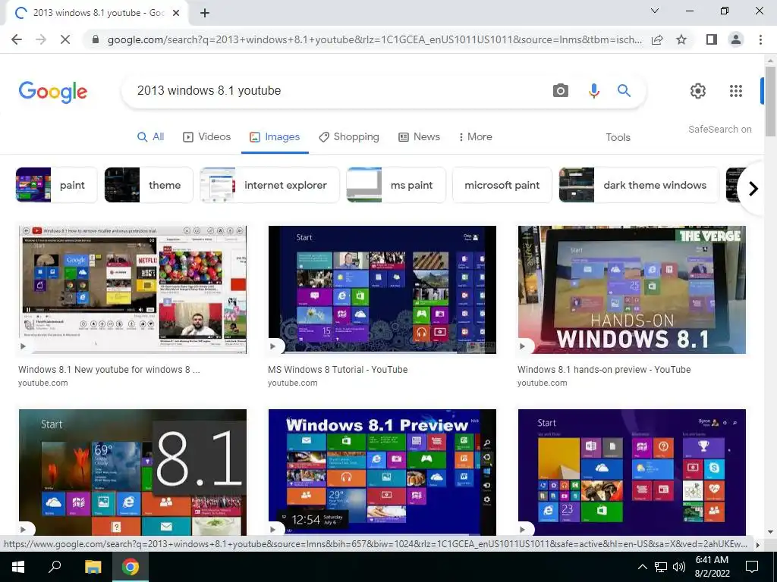
Task: Search by image using the camera icon
Action: coord(561,91)
